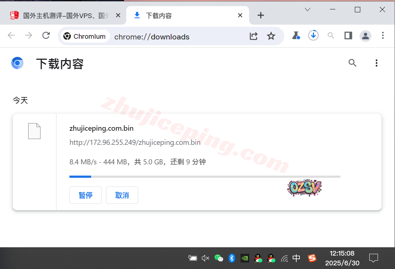This screenshot has width=395, height=269.
Task: Reload the page with the refresh icon
Action: coord(46,35)
